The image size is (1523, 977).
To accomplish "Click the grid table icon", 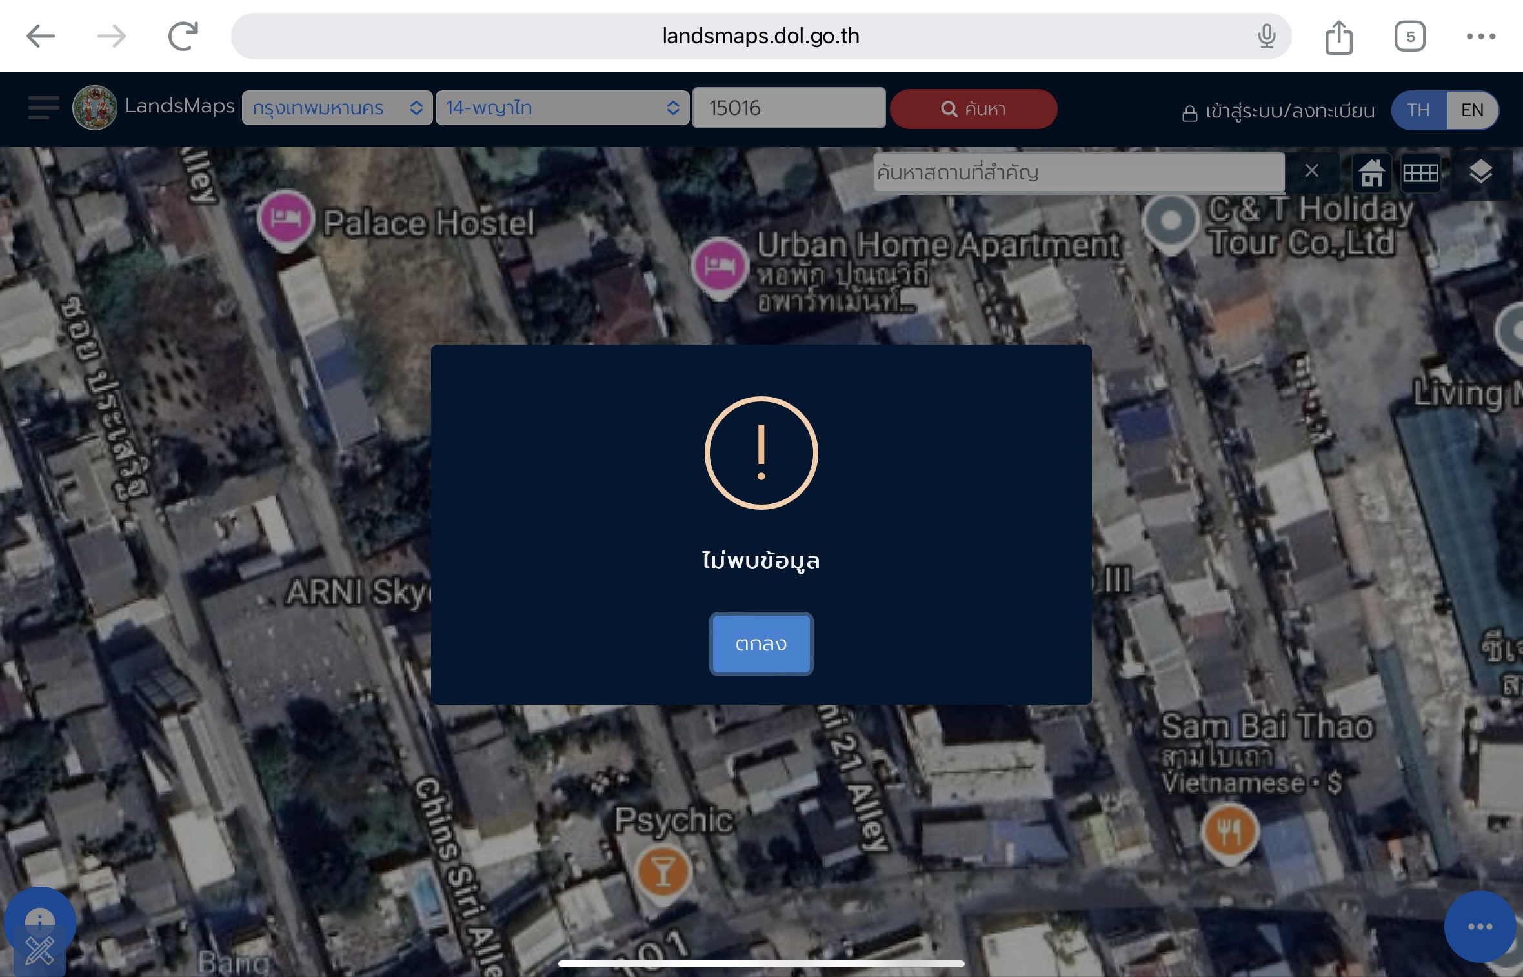I will tap(1420, 173).
